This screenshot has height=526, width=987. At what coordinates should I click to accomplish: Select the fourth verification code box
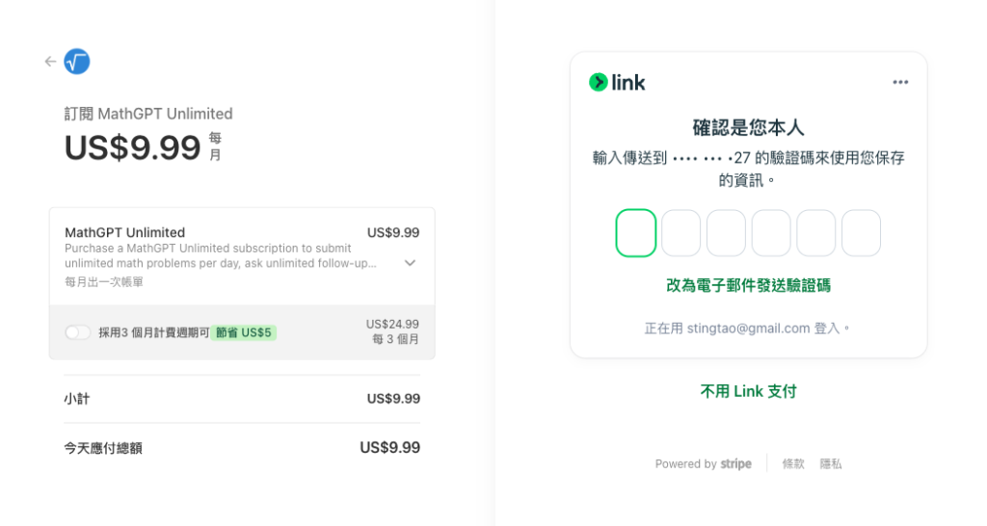[771, 233]
